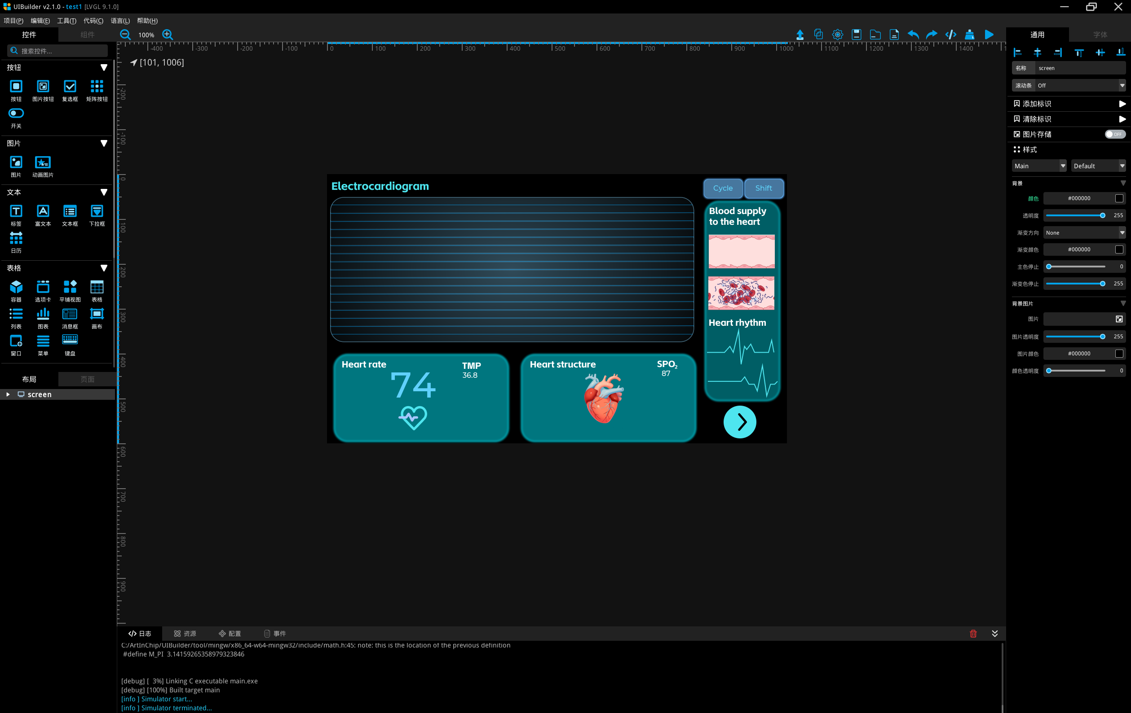Click the gradient color checkbox swatch
This screenshot has width=1131, height=713.
(x=1119, y=249)
